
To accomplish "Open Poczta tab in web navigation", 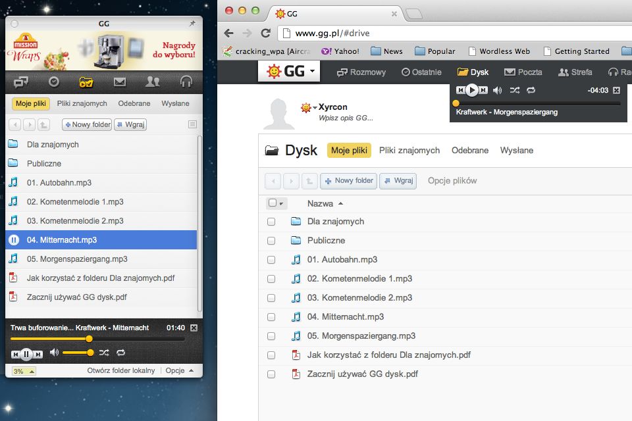I will point(523,72).
